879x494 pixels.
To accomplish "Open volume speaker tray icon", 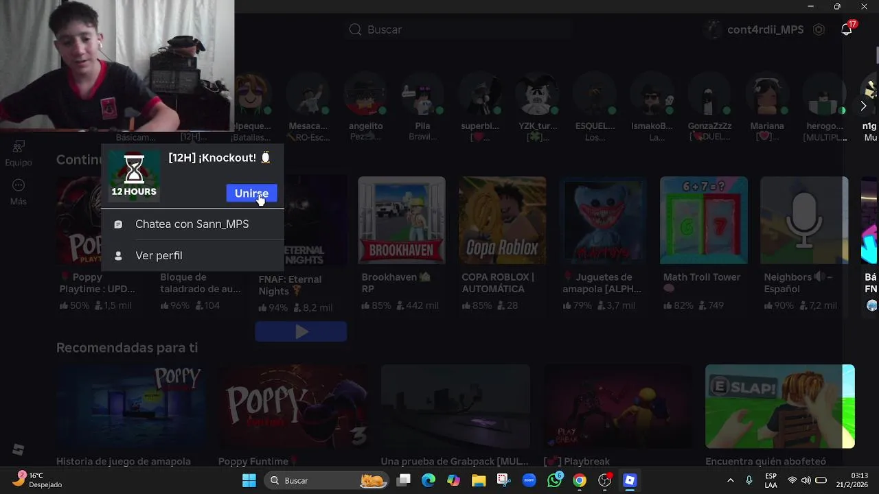I will point(806,480).
